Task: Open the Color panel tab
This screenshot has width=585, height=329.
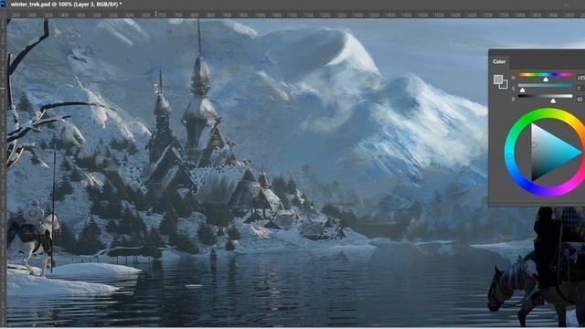Action: click(x=499, y=61)
